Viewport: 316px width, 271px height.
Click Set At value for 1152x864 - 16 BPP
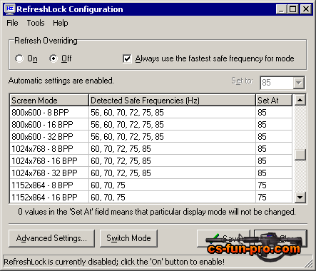274,198
